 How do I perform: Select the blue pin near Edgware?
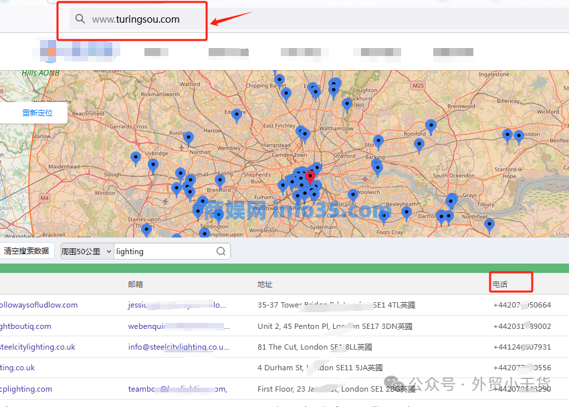[237, 116]
